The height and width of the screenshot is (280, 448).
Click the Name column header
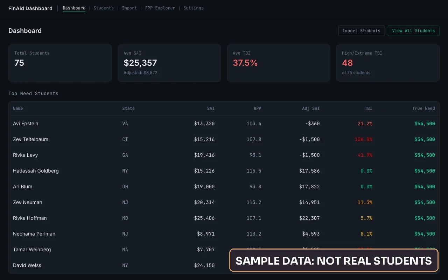pos(18,108)
